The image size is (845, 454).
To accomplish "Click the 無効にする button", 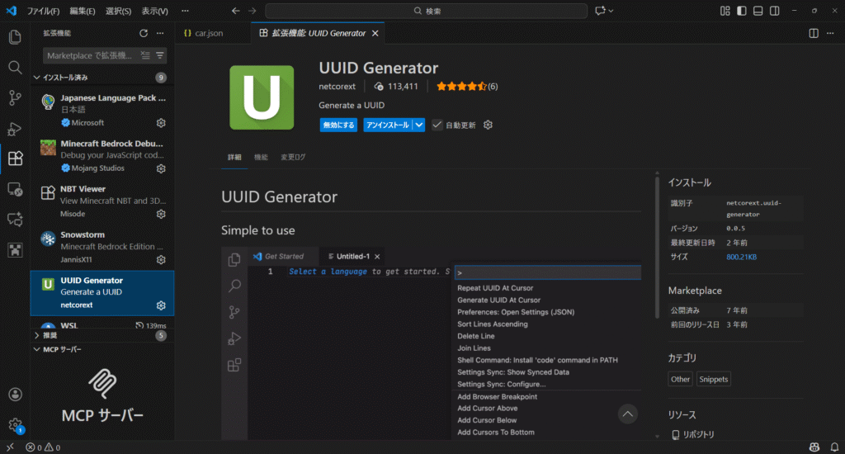I will [x=339, y=125].
